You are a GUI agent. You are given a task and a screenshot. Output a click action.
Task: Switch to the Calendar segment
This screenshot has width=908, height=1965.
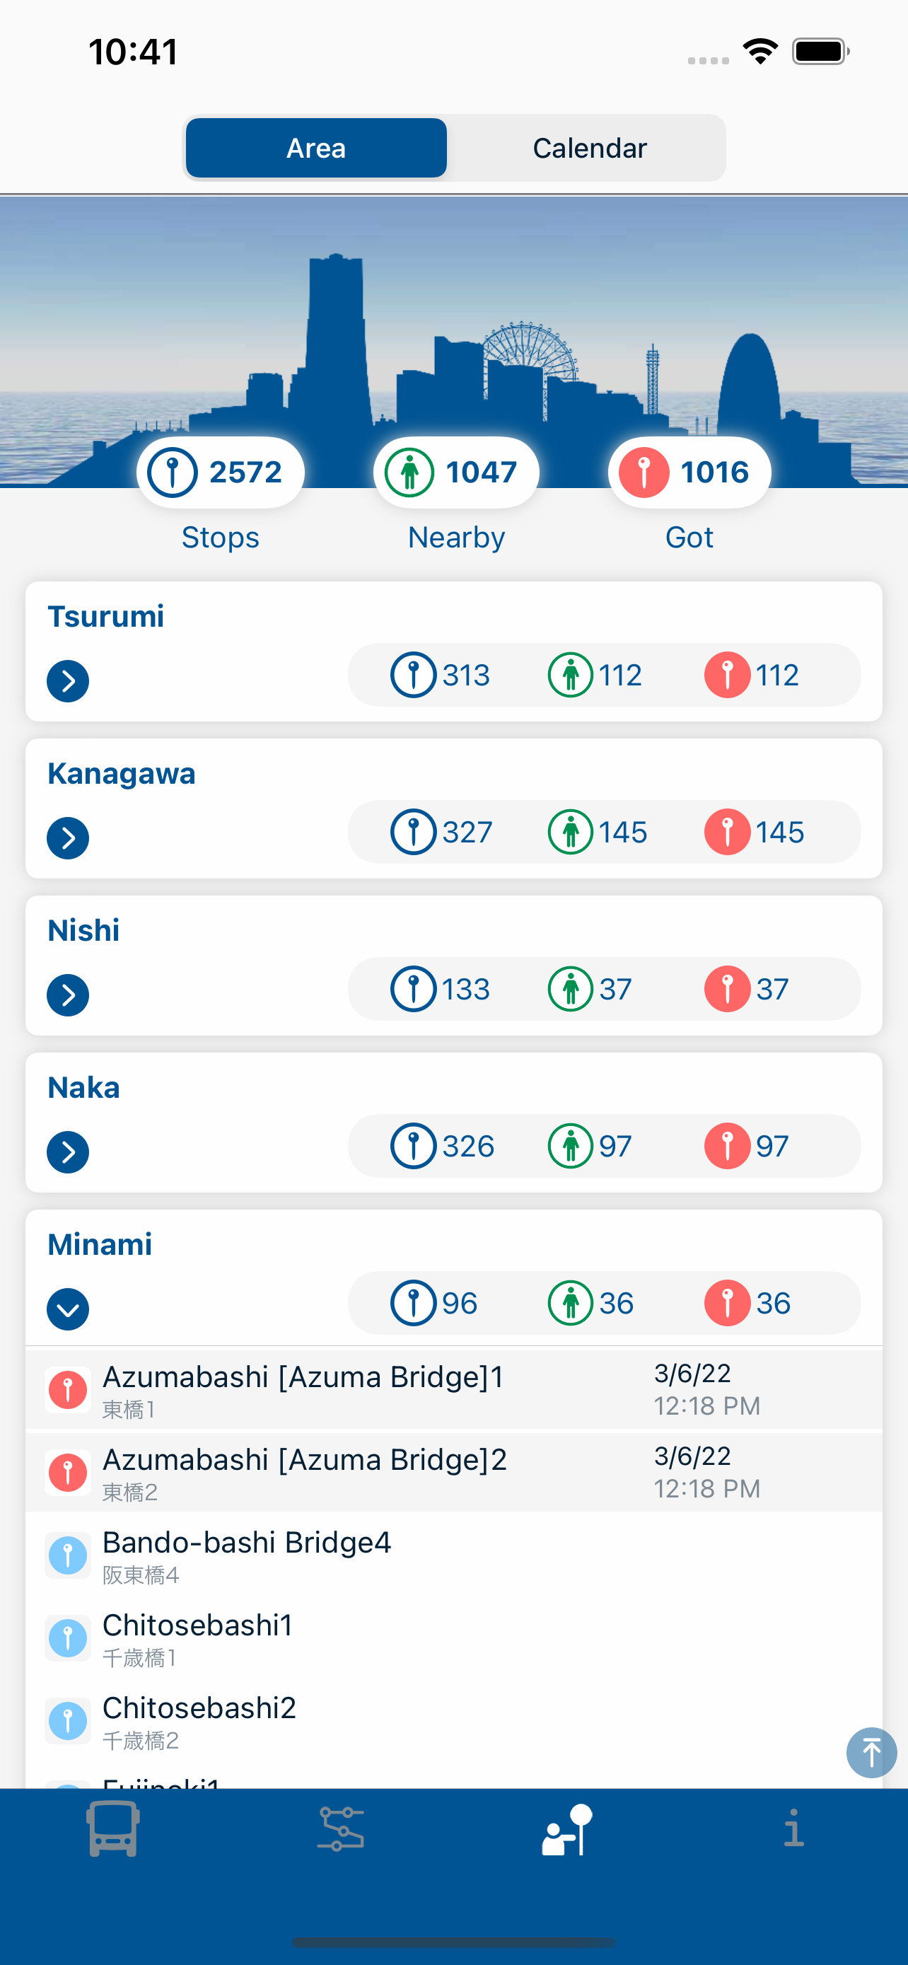tap(589, 148)
